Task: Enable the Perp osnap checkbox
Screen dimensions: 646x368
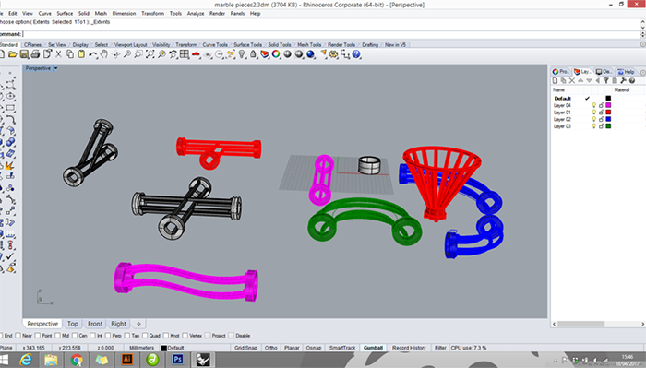Action: coord(108,336)
